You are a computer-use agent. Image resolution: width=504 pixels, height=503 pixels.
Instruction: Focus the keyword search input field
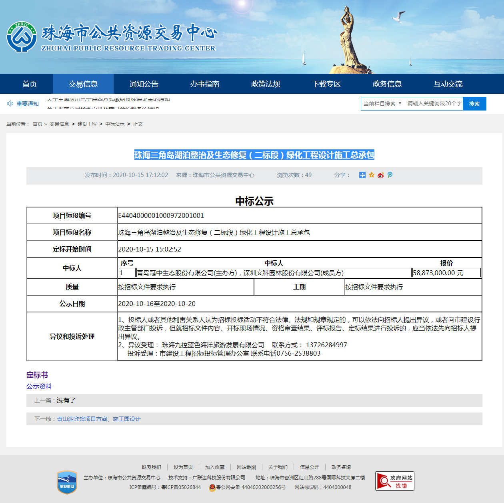[434, 104]
